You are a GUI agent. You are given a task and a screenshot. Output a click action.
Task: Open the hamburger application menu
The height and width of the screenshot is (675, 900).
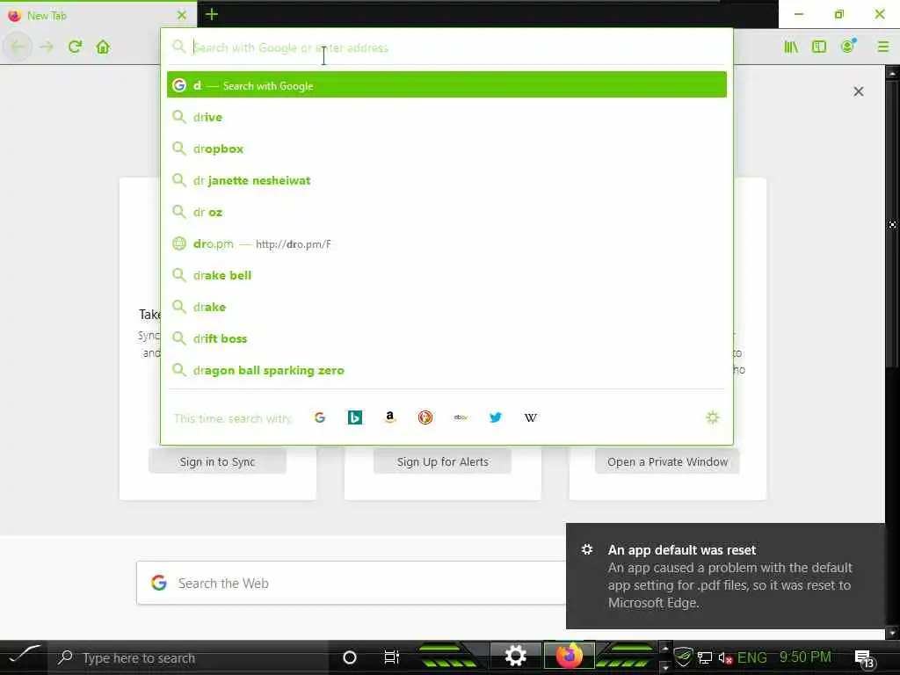pos(882,47)
